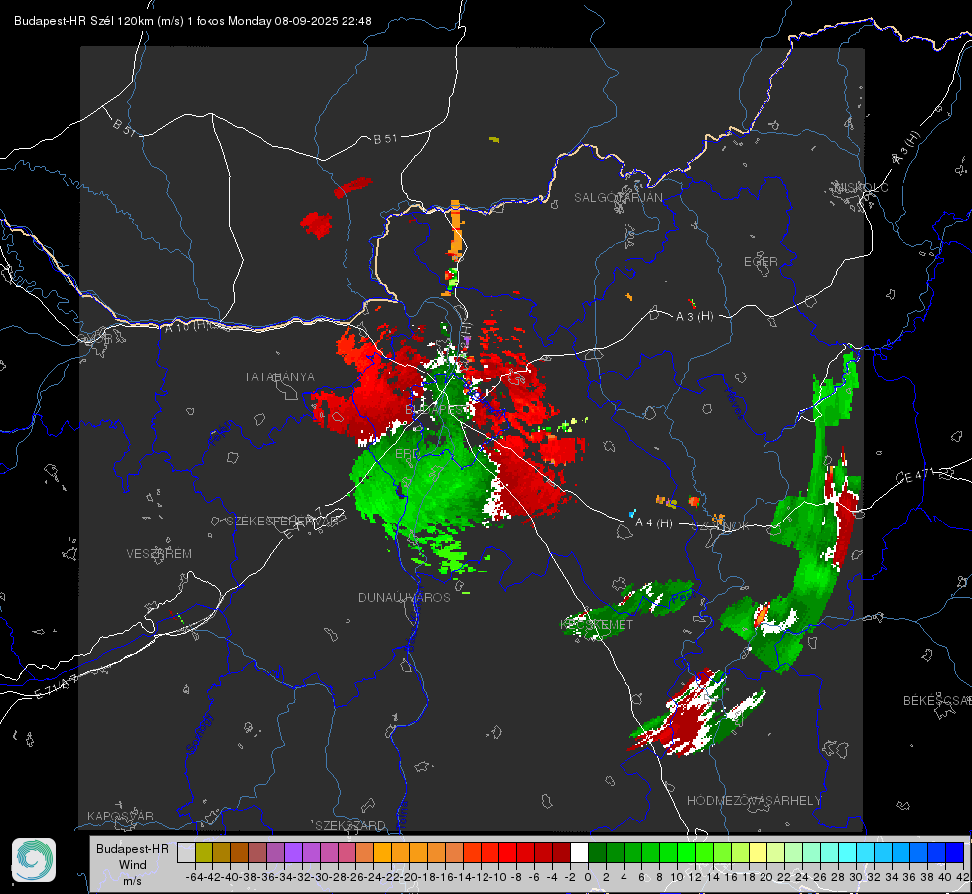The width and height of the screenshot is (972, 894).
Task: Click the orange vertical echo streak north of Budapest
Action: coord(456,229)
